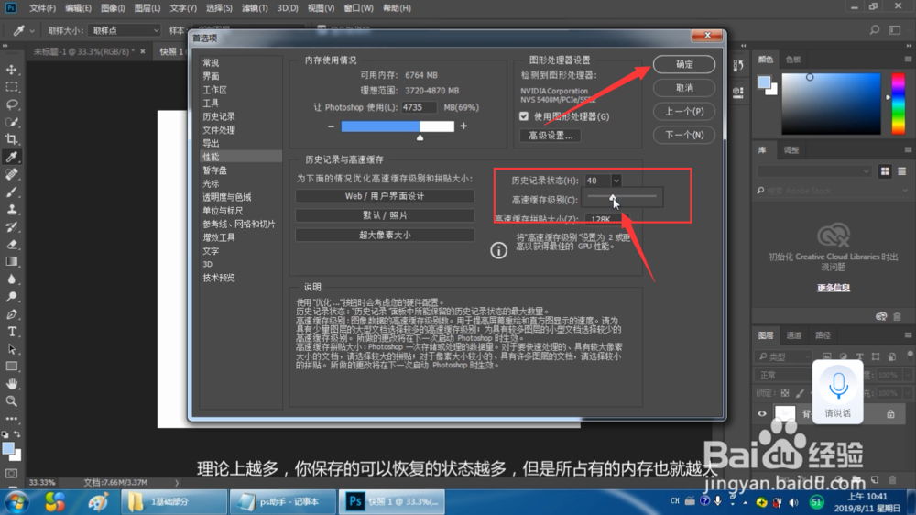Select the Eraser tool
This screenshot has height=515, width=916.
[x=12, y=245]
